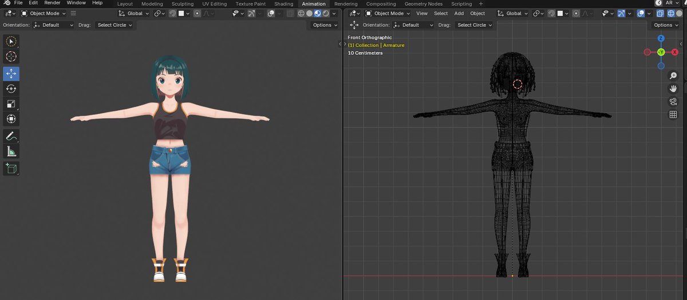
Task: Open editor type selector in left viewport
Action: tap(10, 13)
